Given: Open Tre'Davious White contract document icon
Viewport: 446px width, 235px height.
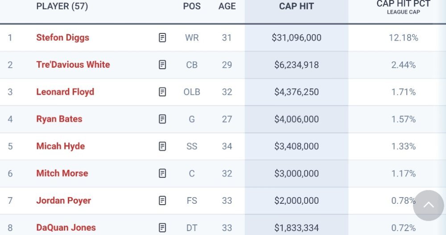Looking at the screenshot, I should [162, 65].
